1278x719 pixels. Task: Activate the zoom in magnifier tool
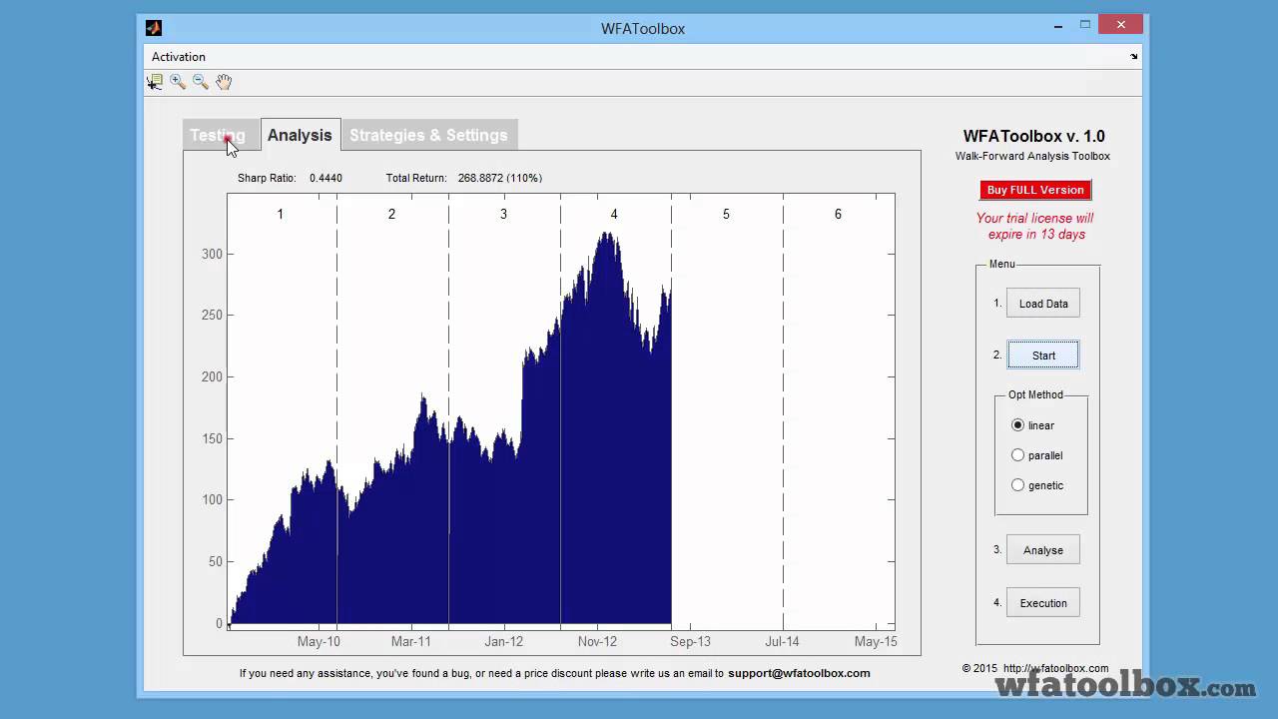178,82
